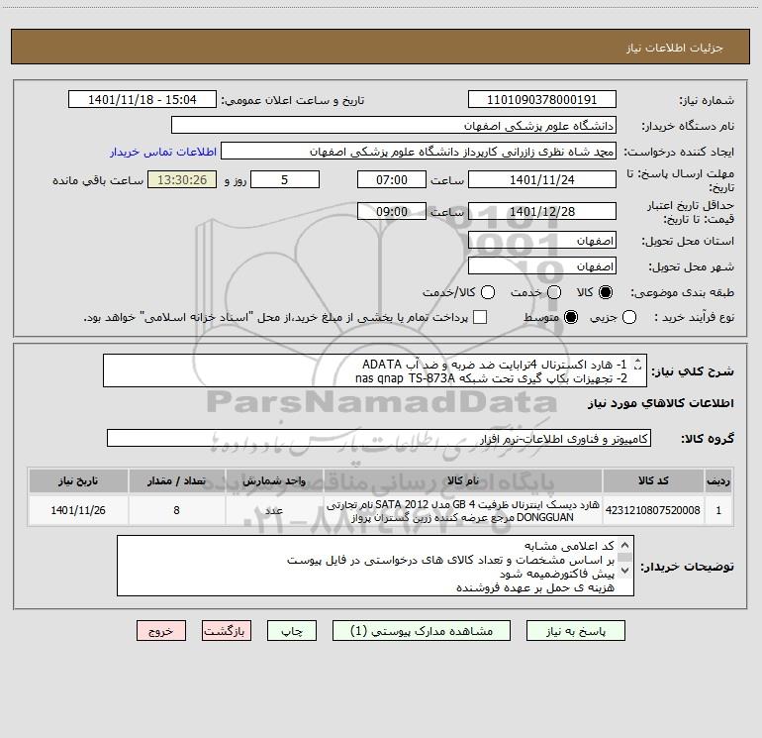Choose متوسط purchase process type
The width and height of the screenshot is (762, 738).
click(x=571, y=317)
